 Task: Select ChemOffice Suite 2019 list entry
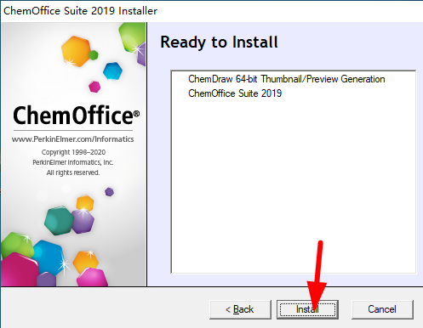click(235, 93)
